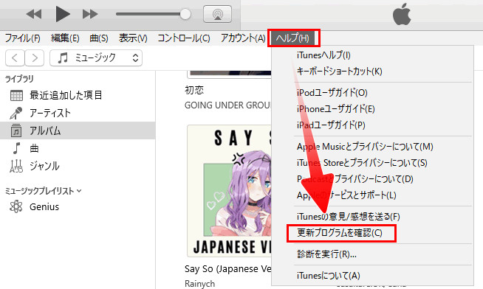Choose iTunesヘルプ(I) from the help menu

click(x=323, y=55)
